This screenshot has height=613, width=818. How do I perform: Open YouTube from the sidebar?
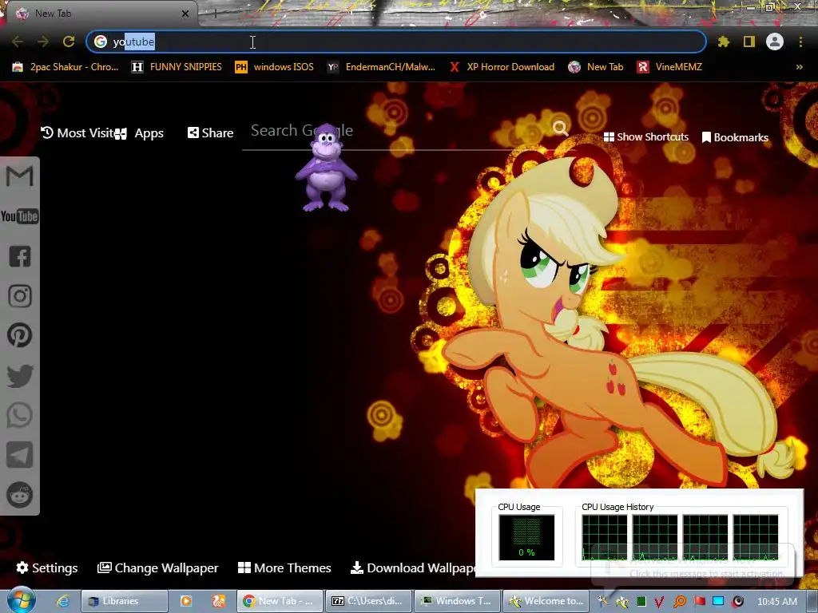pos(20,216)
